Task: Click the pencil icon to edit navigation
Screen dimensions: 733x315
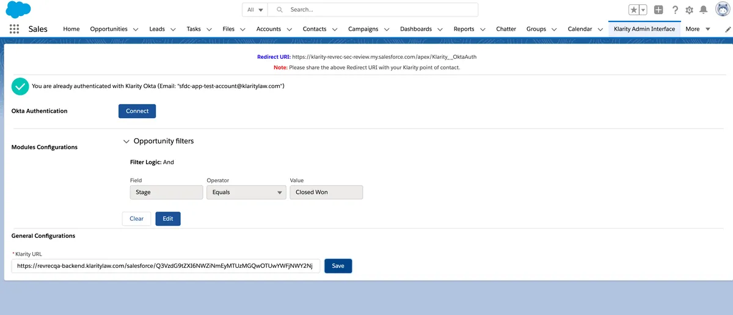Action: coord(728,29)
